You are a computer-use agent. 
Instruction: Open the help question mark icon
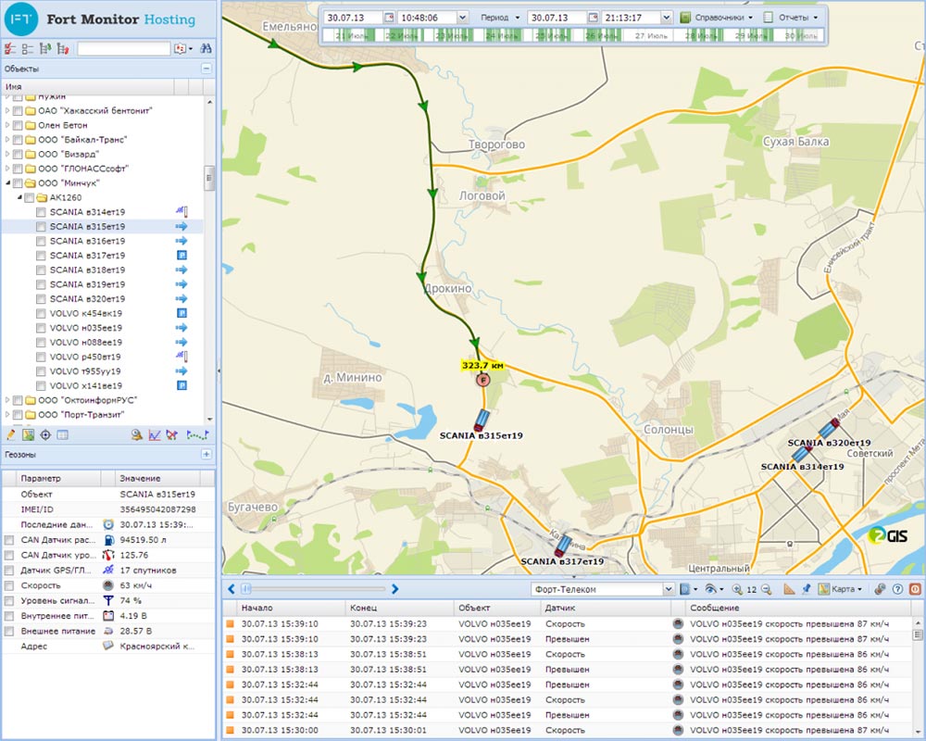click(897, 589)
